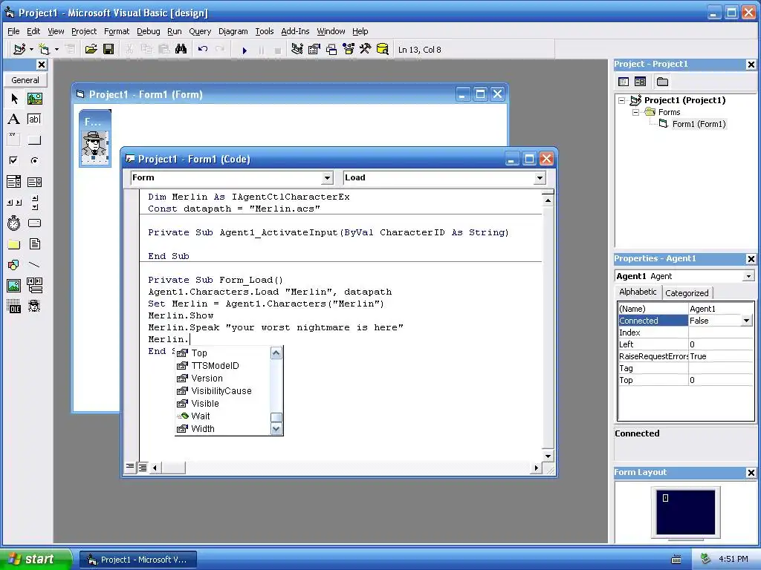Open the Load procedure dropdown in code window
This screenshot has height=570, width=761.
pyautogui.click(x=540, y=178)
